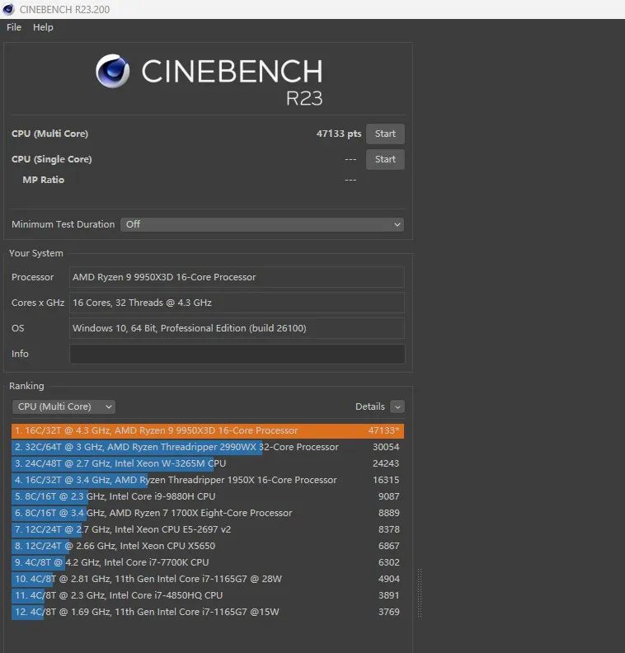The width and height of the screenshot is (625, 653).
Task: Select ranking row Intel Core i7-4850HQ
Action: [208, 595]
